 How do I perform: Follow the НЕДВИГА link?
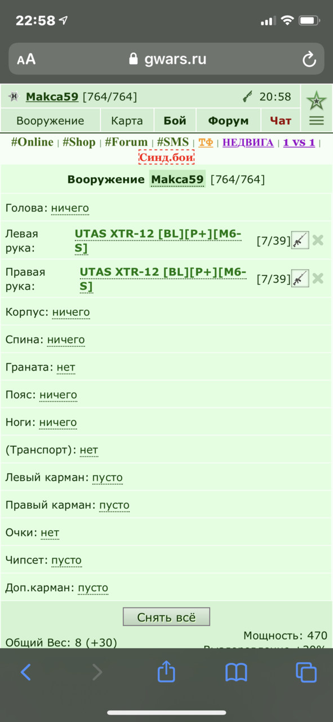point(248,143)
